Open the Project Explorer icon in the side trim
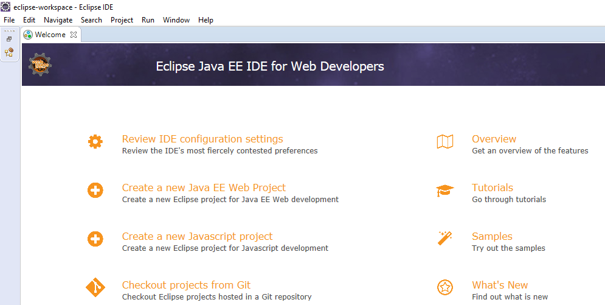605x305 pixels. [9, 52]
